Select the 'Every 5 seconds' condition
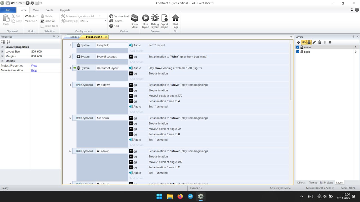This screenshot has height=202, width=360. pos(112,57)
